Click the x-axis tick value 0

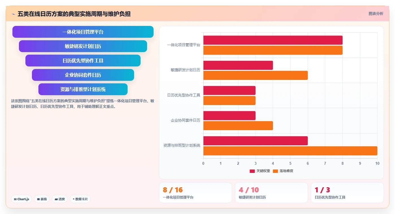coord(203,163)
